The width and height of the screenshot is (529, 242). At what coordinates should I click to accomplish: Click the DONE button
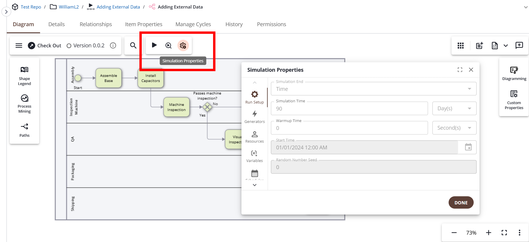tap(461, 203)
